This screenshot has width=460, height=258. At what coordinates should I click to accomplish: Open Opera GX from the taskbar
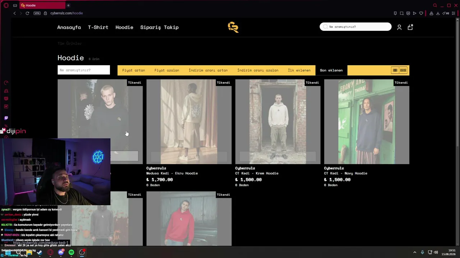[50, 252]
